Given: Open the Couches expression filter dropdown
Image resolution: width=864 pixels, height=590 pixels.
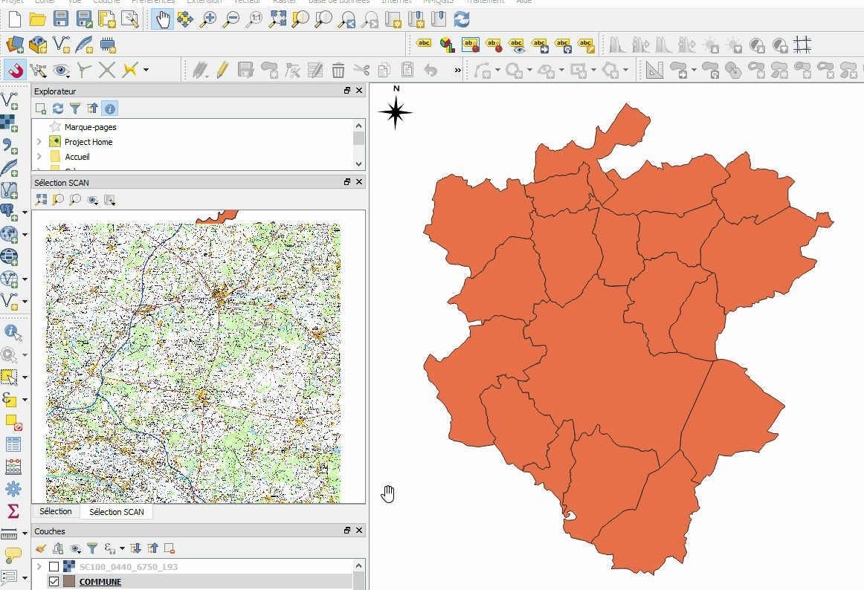Looking at the screenshot, I should pyautogui.click(x=123, y=548).
